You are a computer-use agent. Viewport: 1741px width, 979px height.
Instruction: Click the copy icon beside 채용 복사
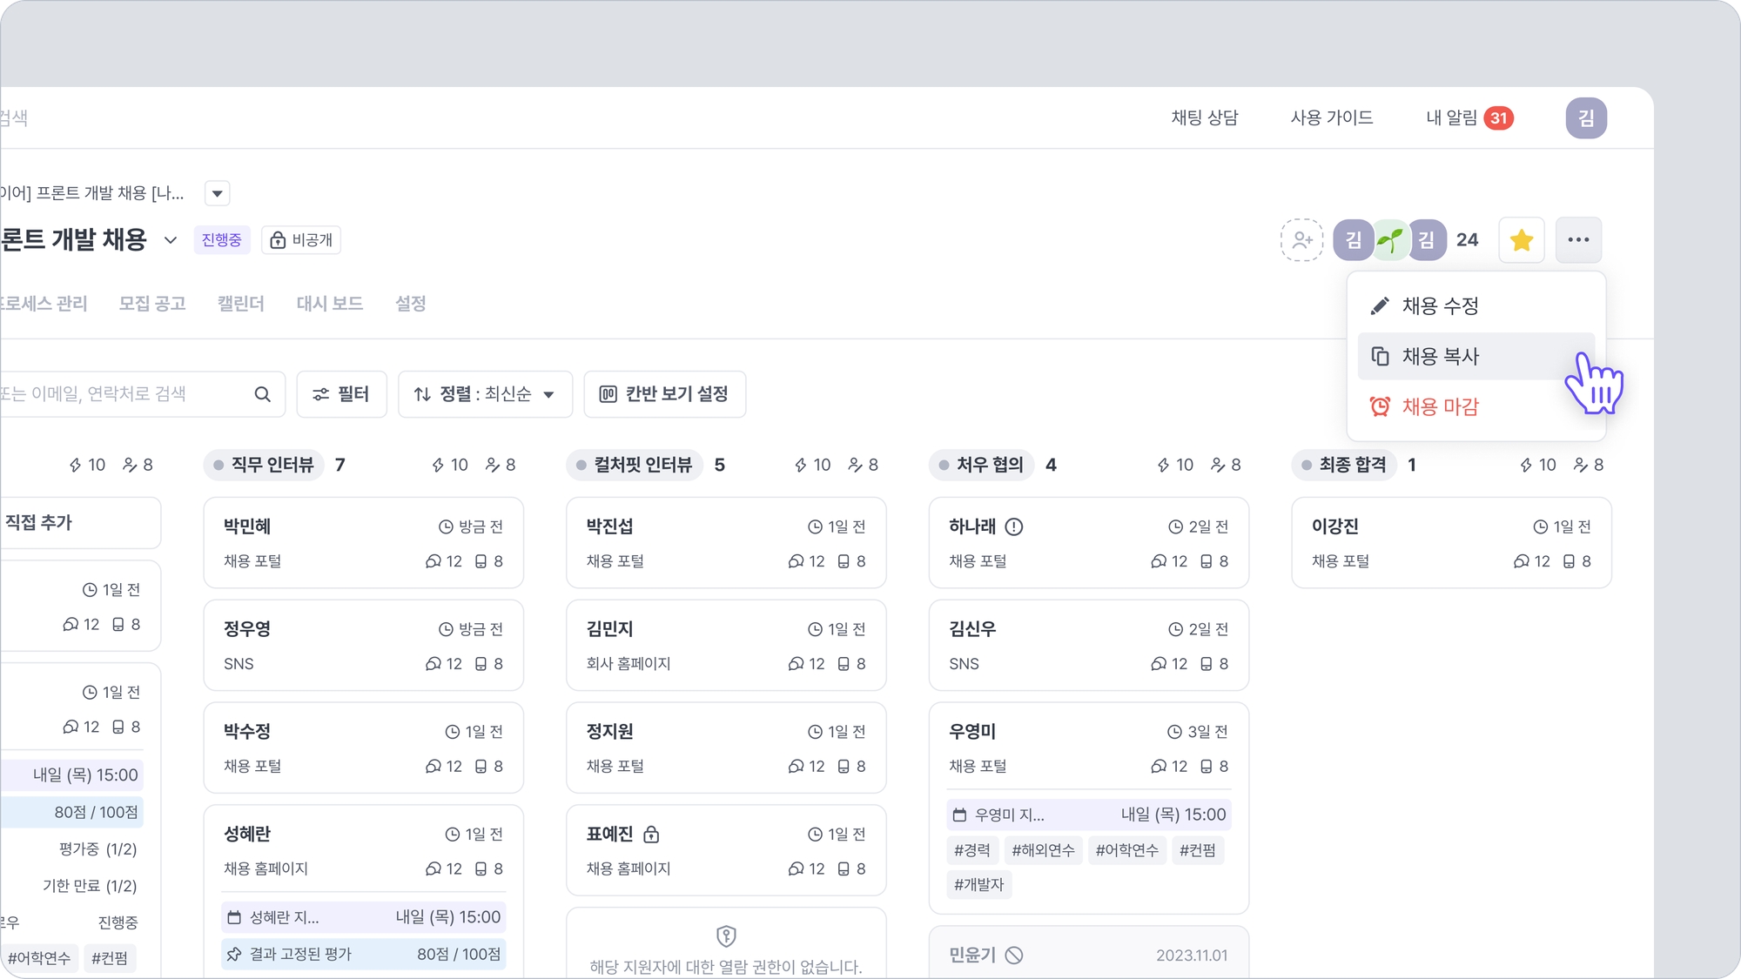[1380, 356]
